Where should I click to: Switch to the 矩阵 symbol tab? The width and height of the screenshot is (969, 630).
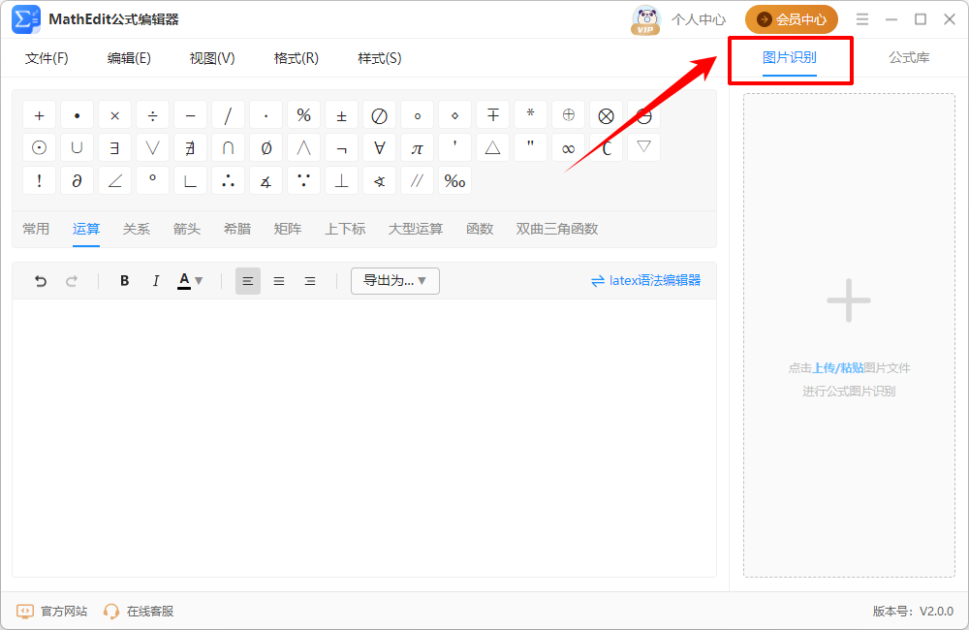pos(288,229)
